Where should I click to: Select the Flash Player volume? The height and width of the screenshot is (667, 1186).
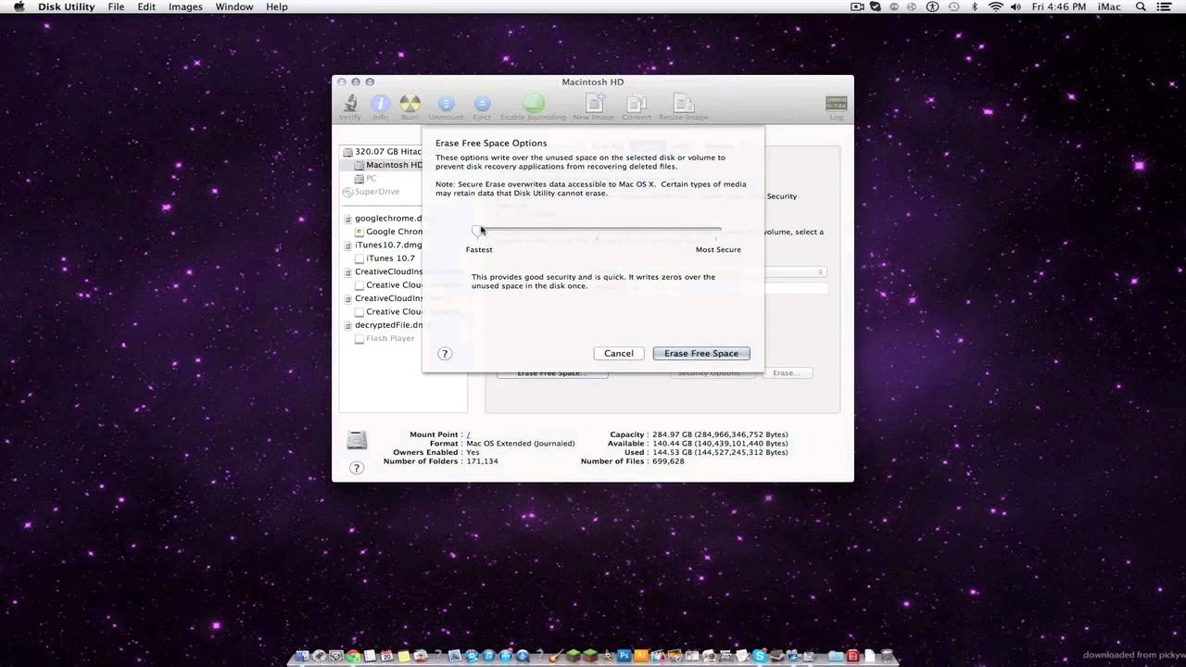tap(385, 338)
